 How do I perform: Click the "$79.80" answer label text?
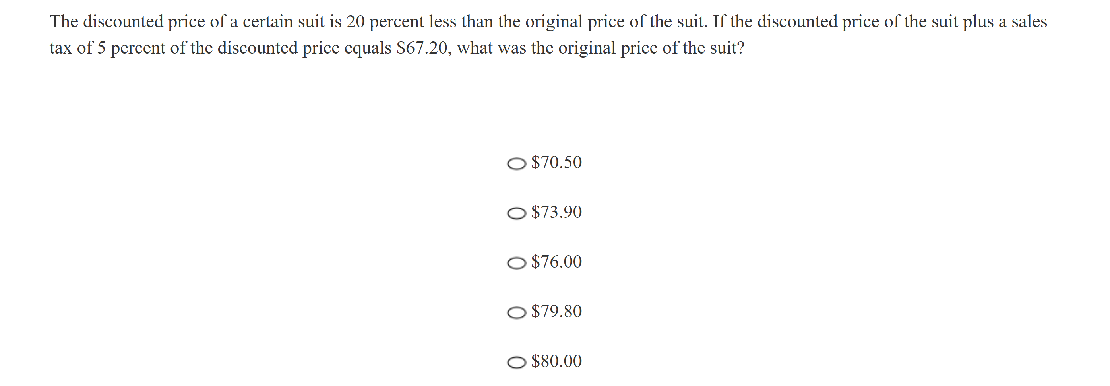[556, 311]
